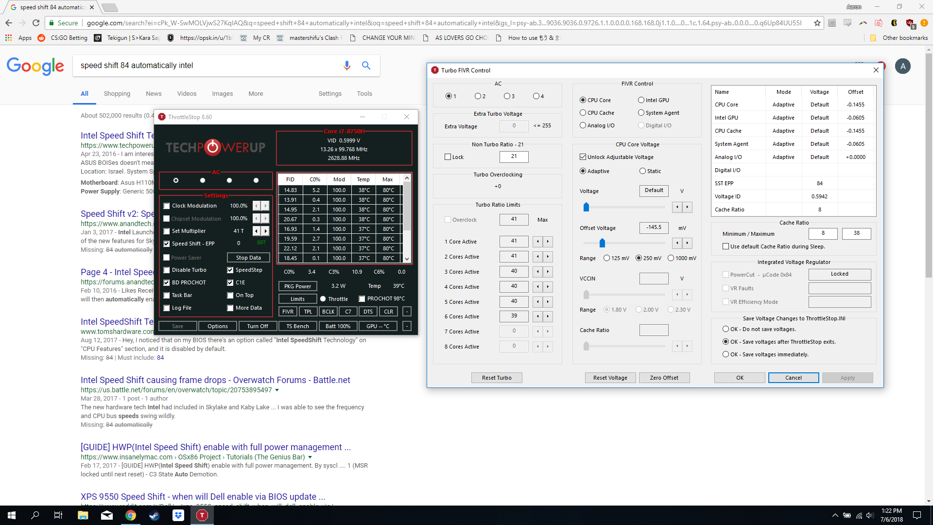
Task: Increase the 1 Core Active ratio arrow
Action: click(548, 242)
